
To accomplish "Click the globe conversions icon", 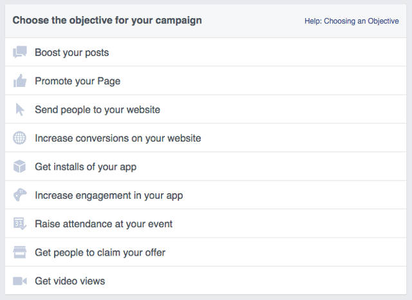I will click(x=20, y=138).
